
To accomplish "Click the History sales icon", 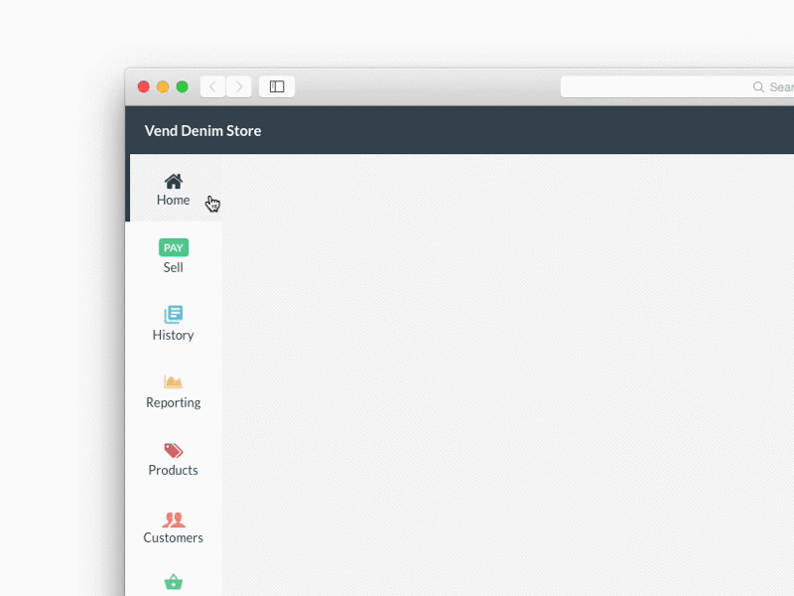I will click(173, 315).
